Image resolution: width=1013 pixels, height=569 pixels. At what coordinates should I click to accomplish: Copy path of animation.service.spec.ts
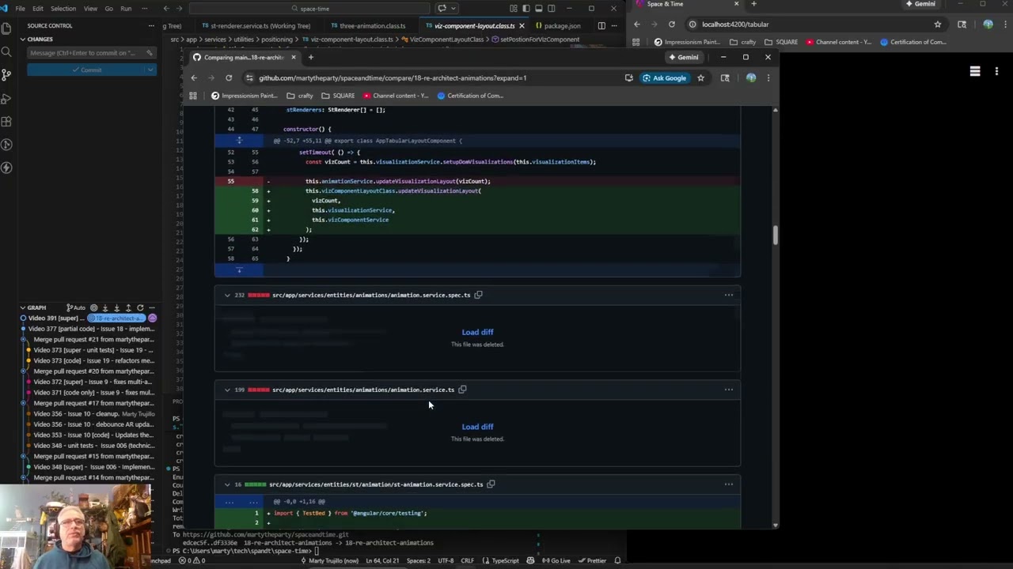pyautogui.click(x=478, y=295)
